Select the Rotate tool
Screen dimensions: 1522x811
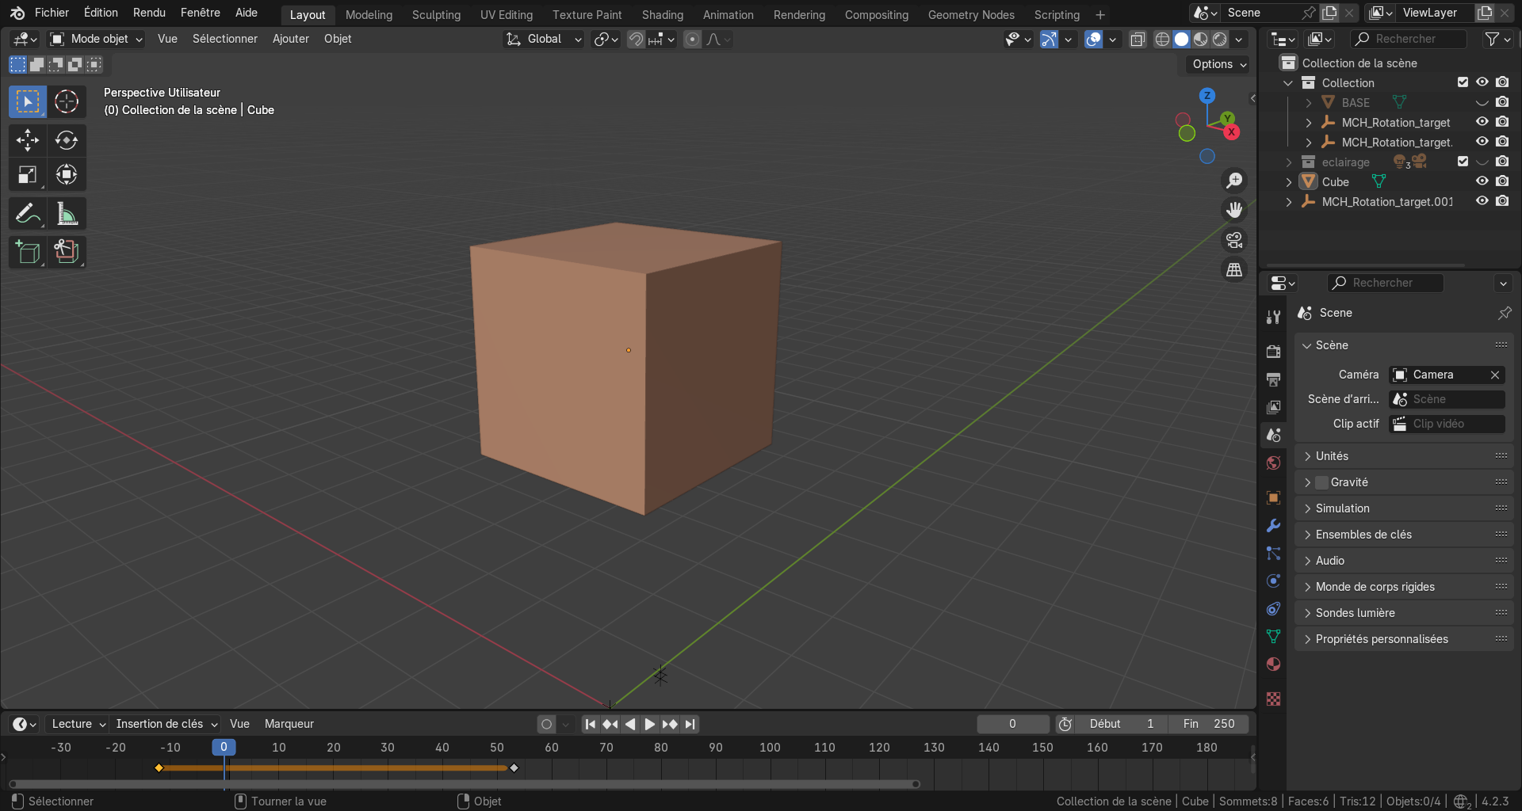[x=67, y=140]
